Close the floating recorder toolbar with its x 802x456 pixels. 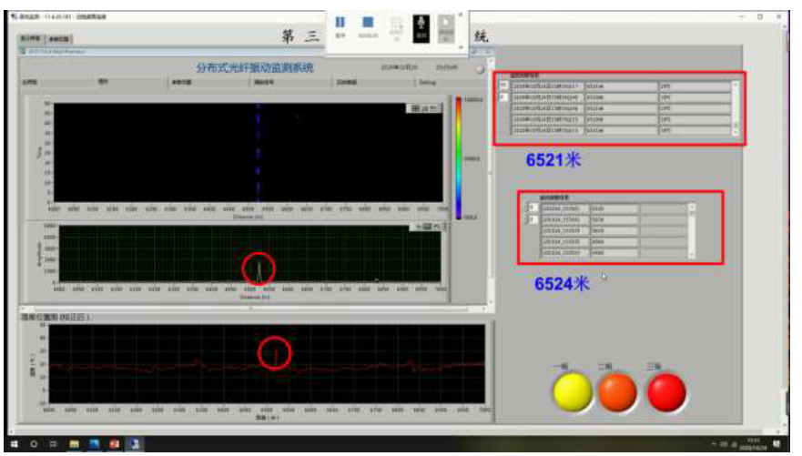click(x=461, y=15)
